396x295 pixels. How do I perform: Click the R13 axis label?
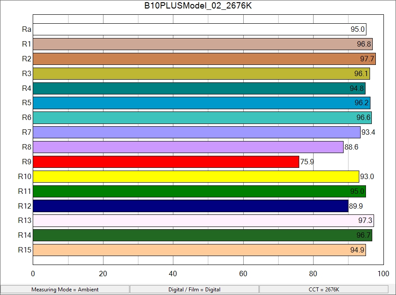25,220
